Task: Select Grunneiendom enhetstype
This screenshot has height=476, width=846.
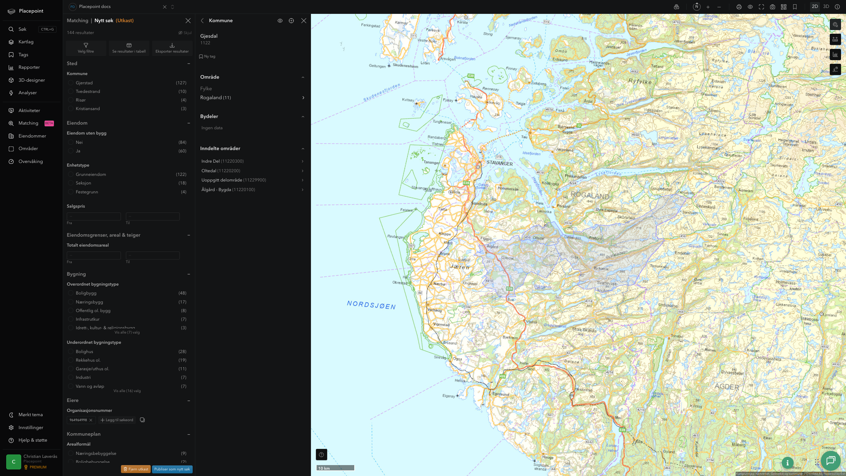Action: coord(71,174)
